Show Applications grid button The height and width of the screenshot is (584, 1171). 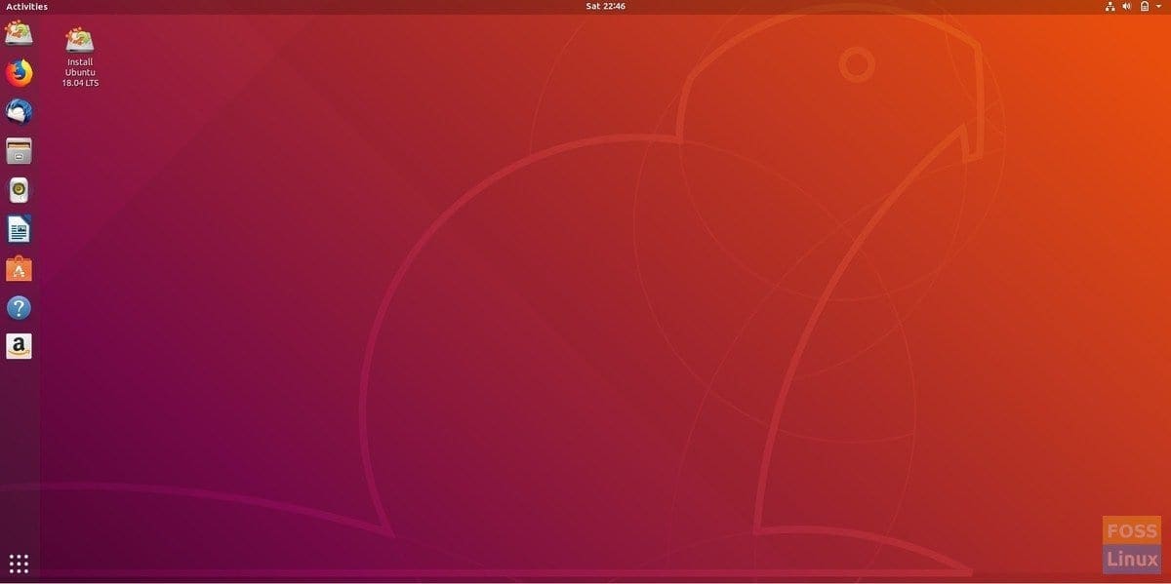coord(19,564)
